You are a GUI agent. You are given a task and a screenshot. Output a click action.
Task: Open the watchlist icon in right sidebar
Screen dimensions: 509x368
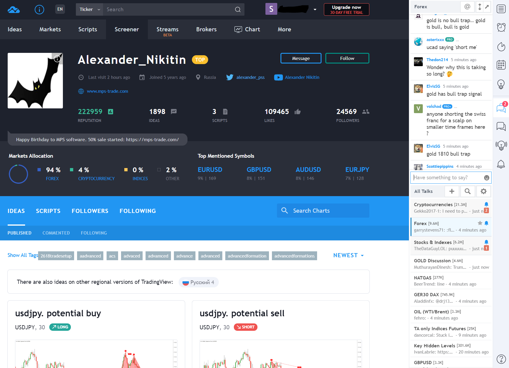(501, 9)
